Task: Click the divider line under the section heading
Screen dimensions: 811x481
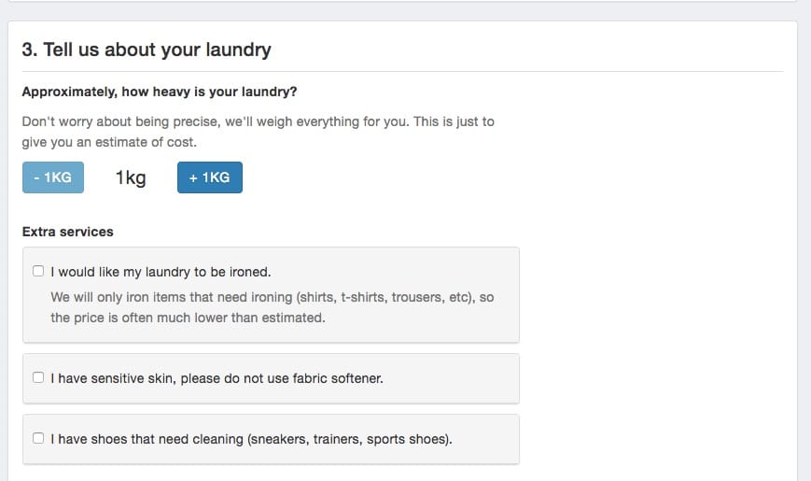Action: click(x=402, y=71)
